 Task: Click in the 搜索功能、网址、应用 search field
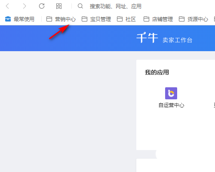pos(116,6)
